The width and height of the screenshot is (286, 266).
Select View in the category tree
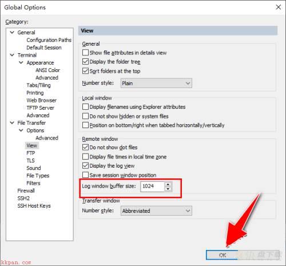31,145
